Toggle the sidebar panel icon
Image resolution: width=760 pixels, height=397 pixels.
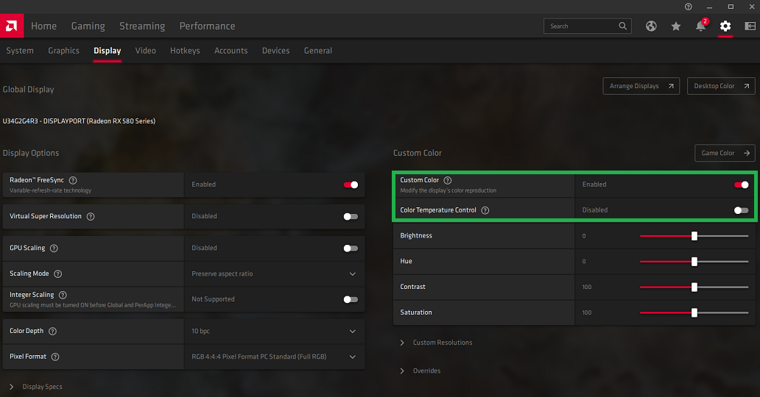(x=750, y=26)
